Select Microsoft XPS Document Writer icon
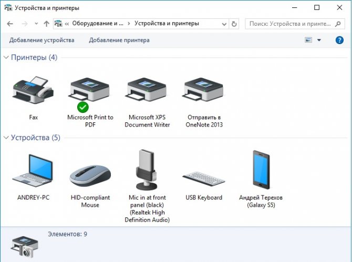The image size is (352, 262). 147,92
